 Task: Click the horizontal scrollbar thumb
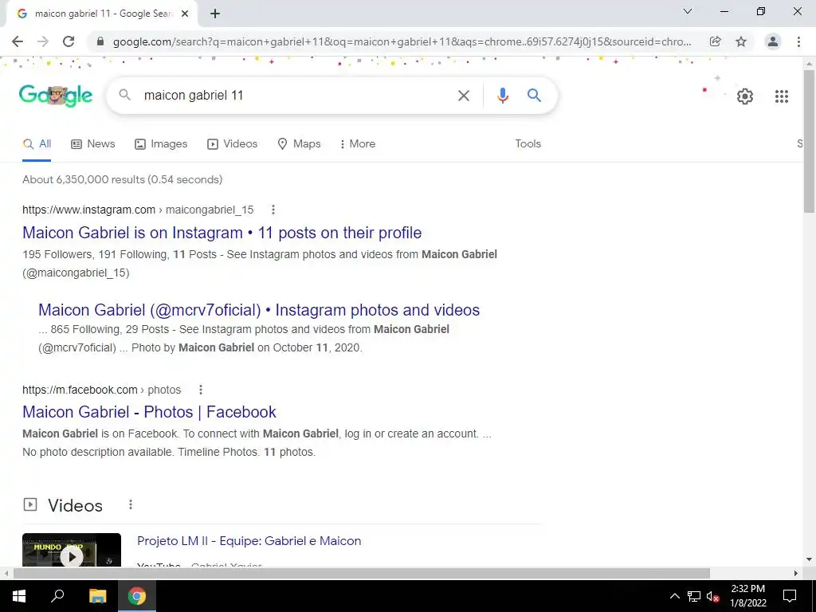362,574
